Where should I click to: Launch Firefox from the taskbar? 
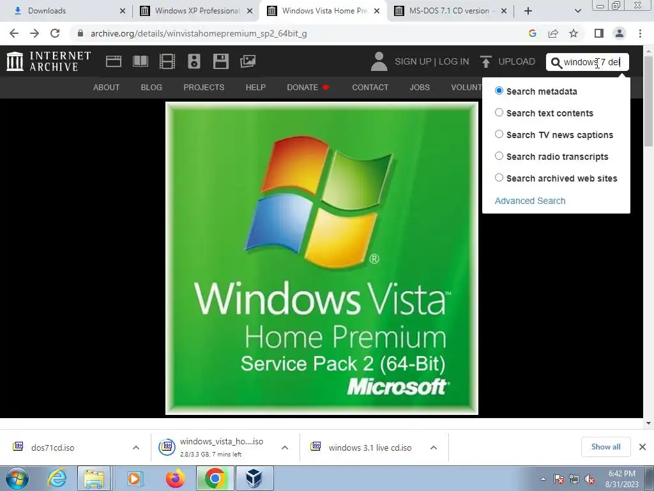click(175, 478)
